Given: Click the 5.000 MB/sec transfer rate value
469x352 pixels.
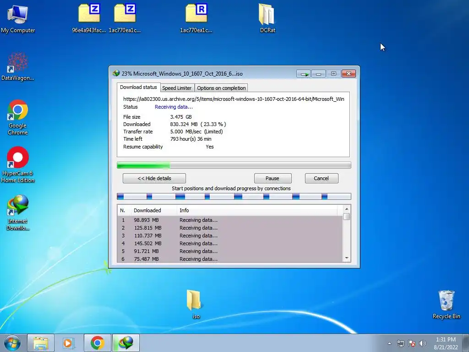Looking at the screenshot, I should pos(196,132).
